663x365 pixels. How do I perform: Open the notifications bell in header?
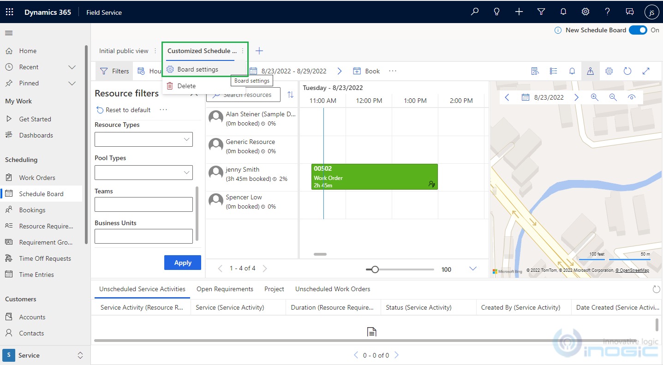563,12
